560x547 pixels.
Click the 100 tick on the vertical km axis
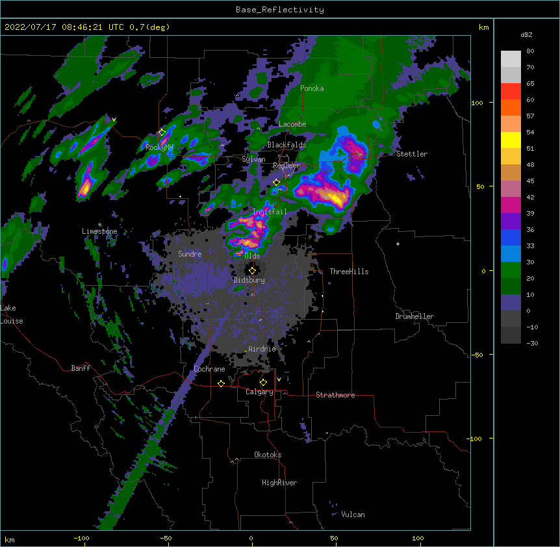(x=477, y=103)
